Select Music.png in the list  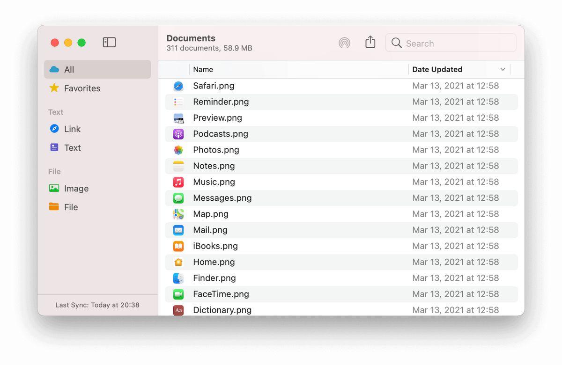[x=214, y=182]
